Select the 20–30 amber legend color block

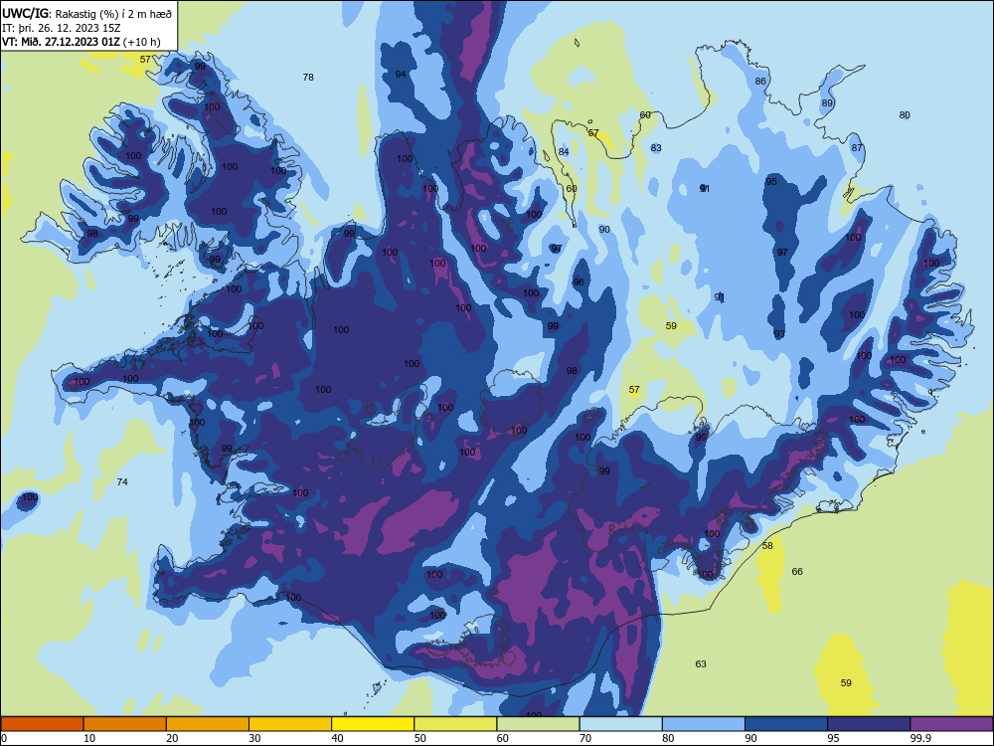coord(208,724)
